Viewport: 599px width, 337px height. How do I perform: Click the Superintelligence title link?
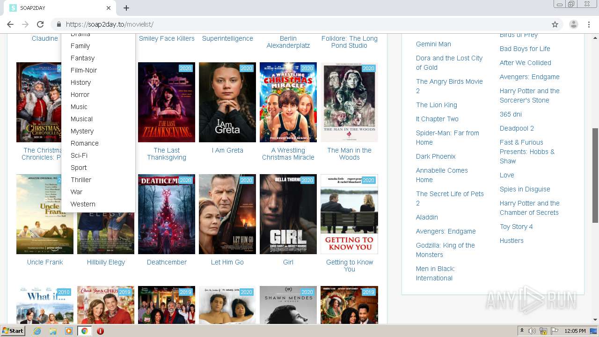point(227,38)
